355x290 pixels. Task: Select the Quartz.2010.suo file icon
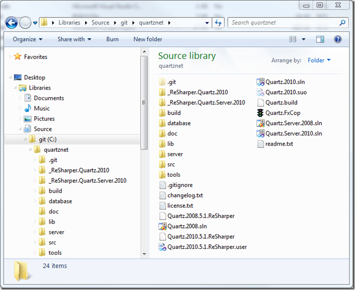pos(260,92)
